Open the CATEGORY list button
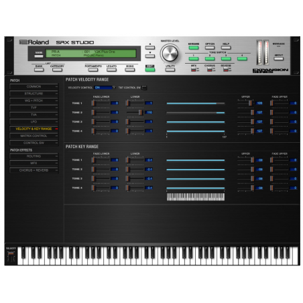303x303 pixels. click(x=57, y=70)
